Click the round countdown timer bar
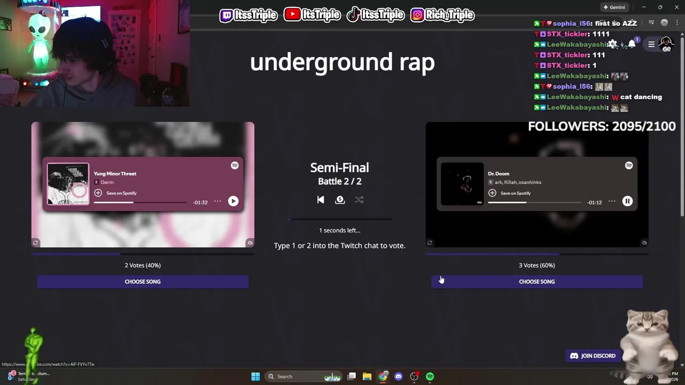The height and width of the screenshot is (385, 685). click(340, 219)
